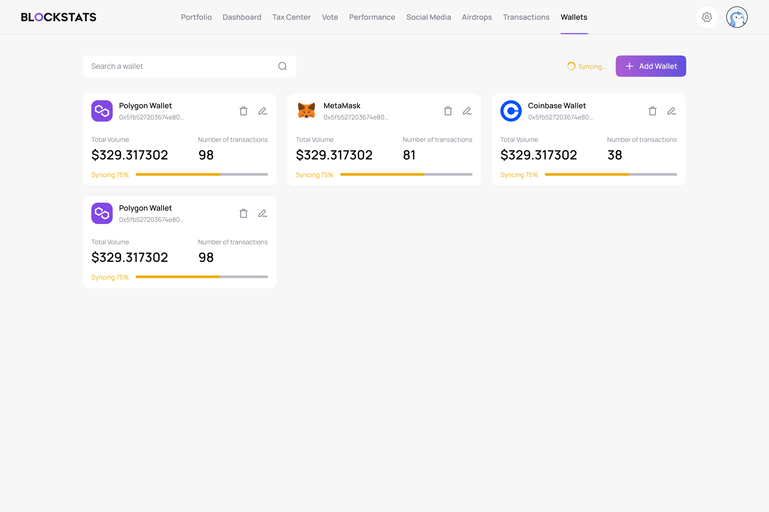The image size is (769, 512).
Task: Delete the first Polygon Wallet via trash icon
Action: click(243, 111)
